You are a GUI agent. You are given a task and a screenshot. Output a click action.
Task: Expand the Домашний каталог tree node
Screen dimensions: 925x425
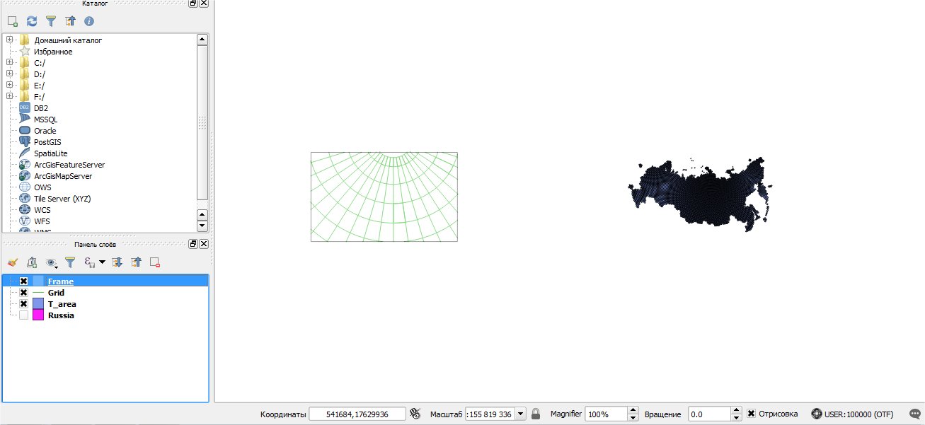pyautogui.click(x=10, y=40)
